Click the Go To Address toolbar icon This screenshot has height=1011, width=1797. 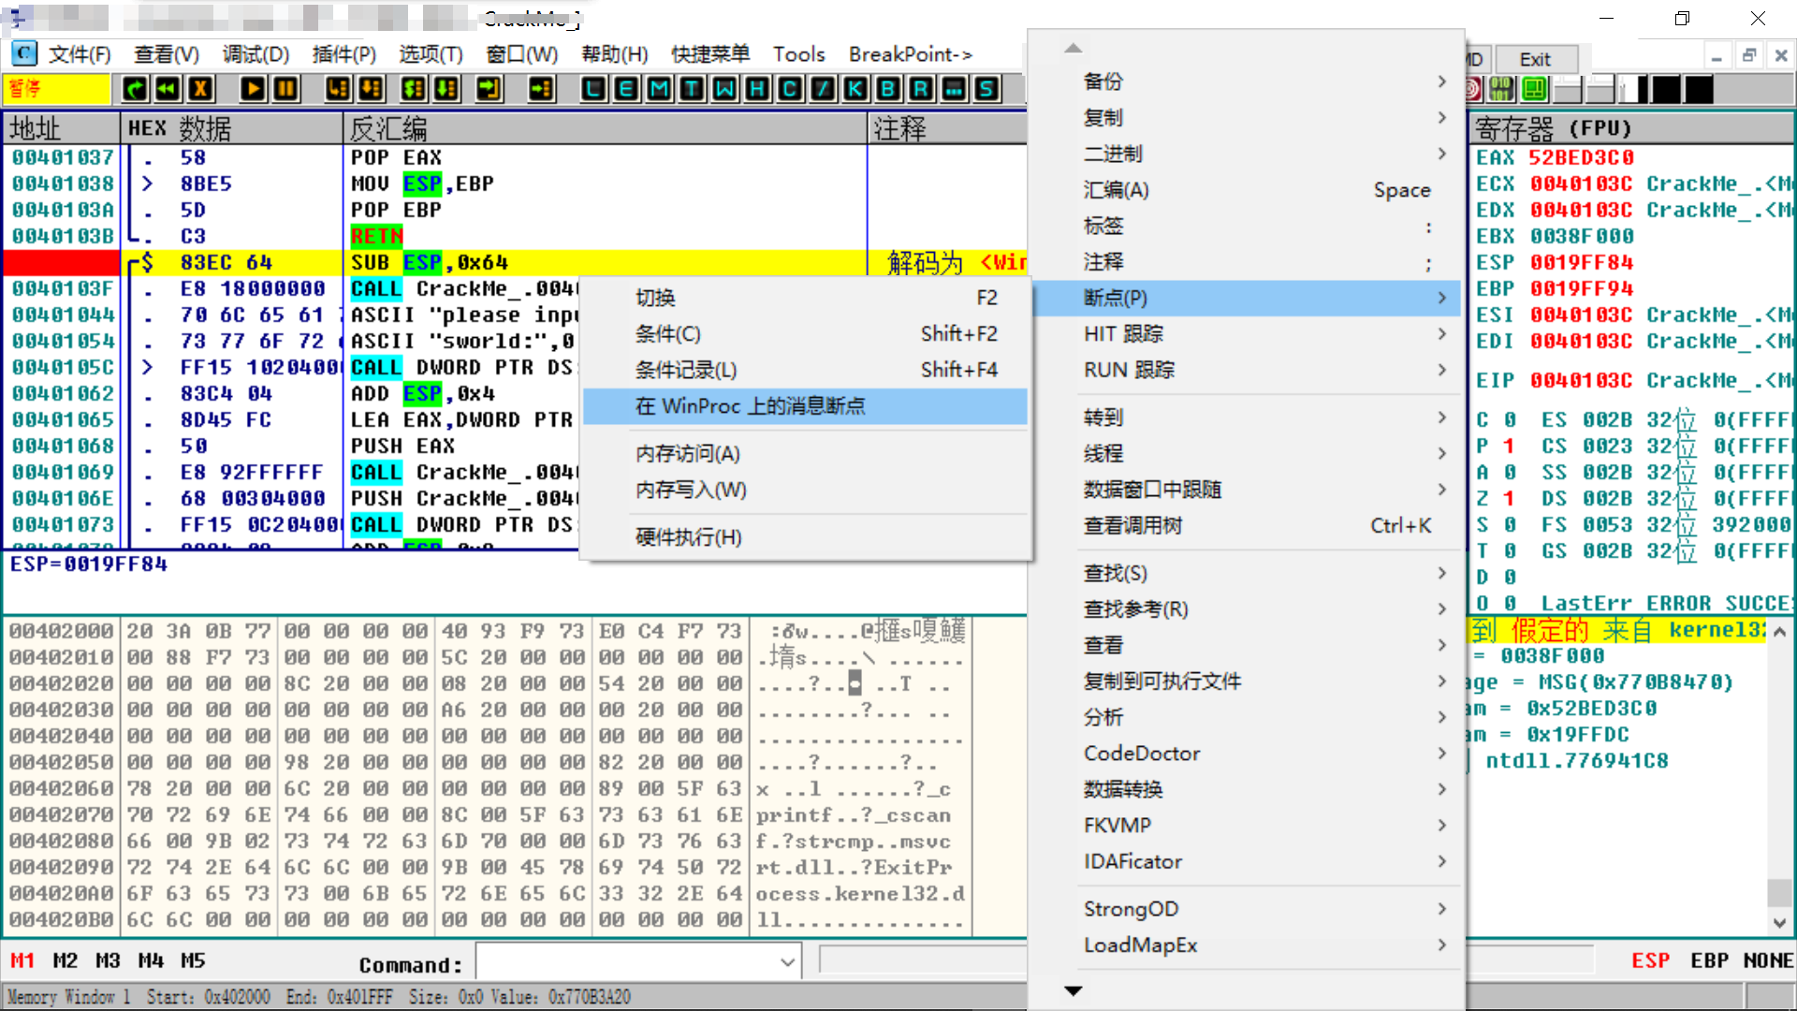pyautogui.click(x=541, y=89)
